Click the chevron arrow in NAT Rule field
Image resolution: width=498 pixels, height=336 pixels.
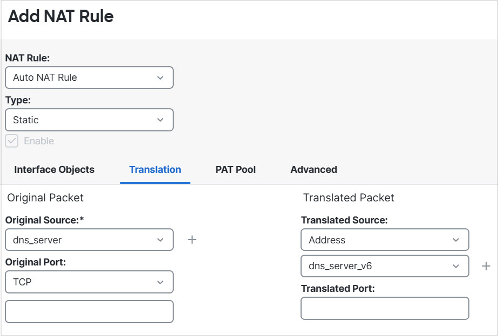pyautogui.click(x=160, y=78)
